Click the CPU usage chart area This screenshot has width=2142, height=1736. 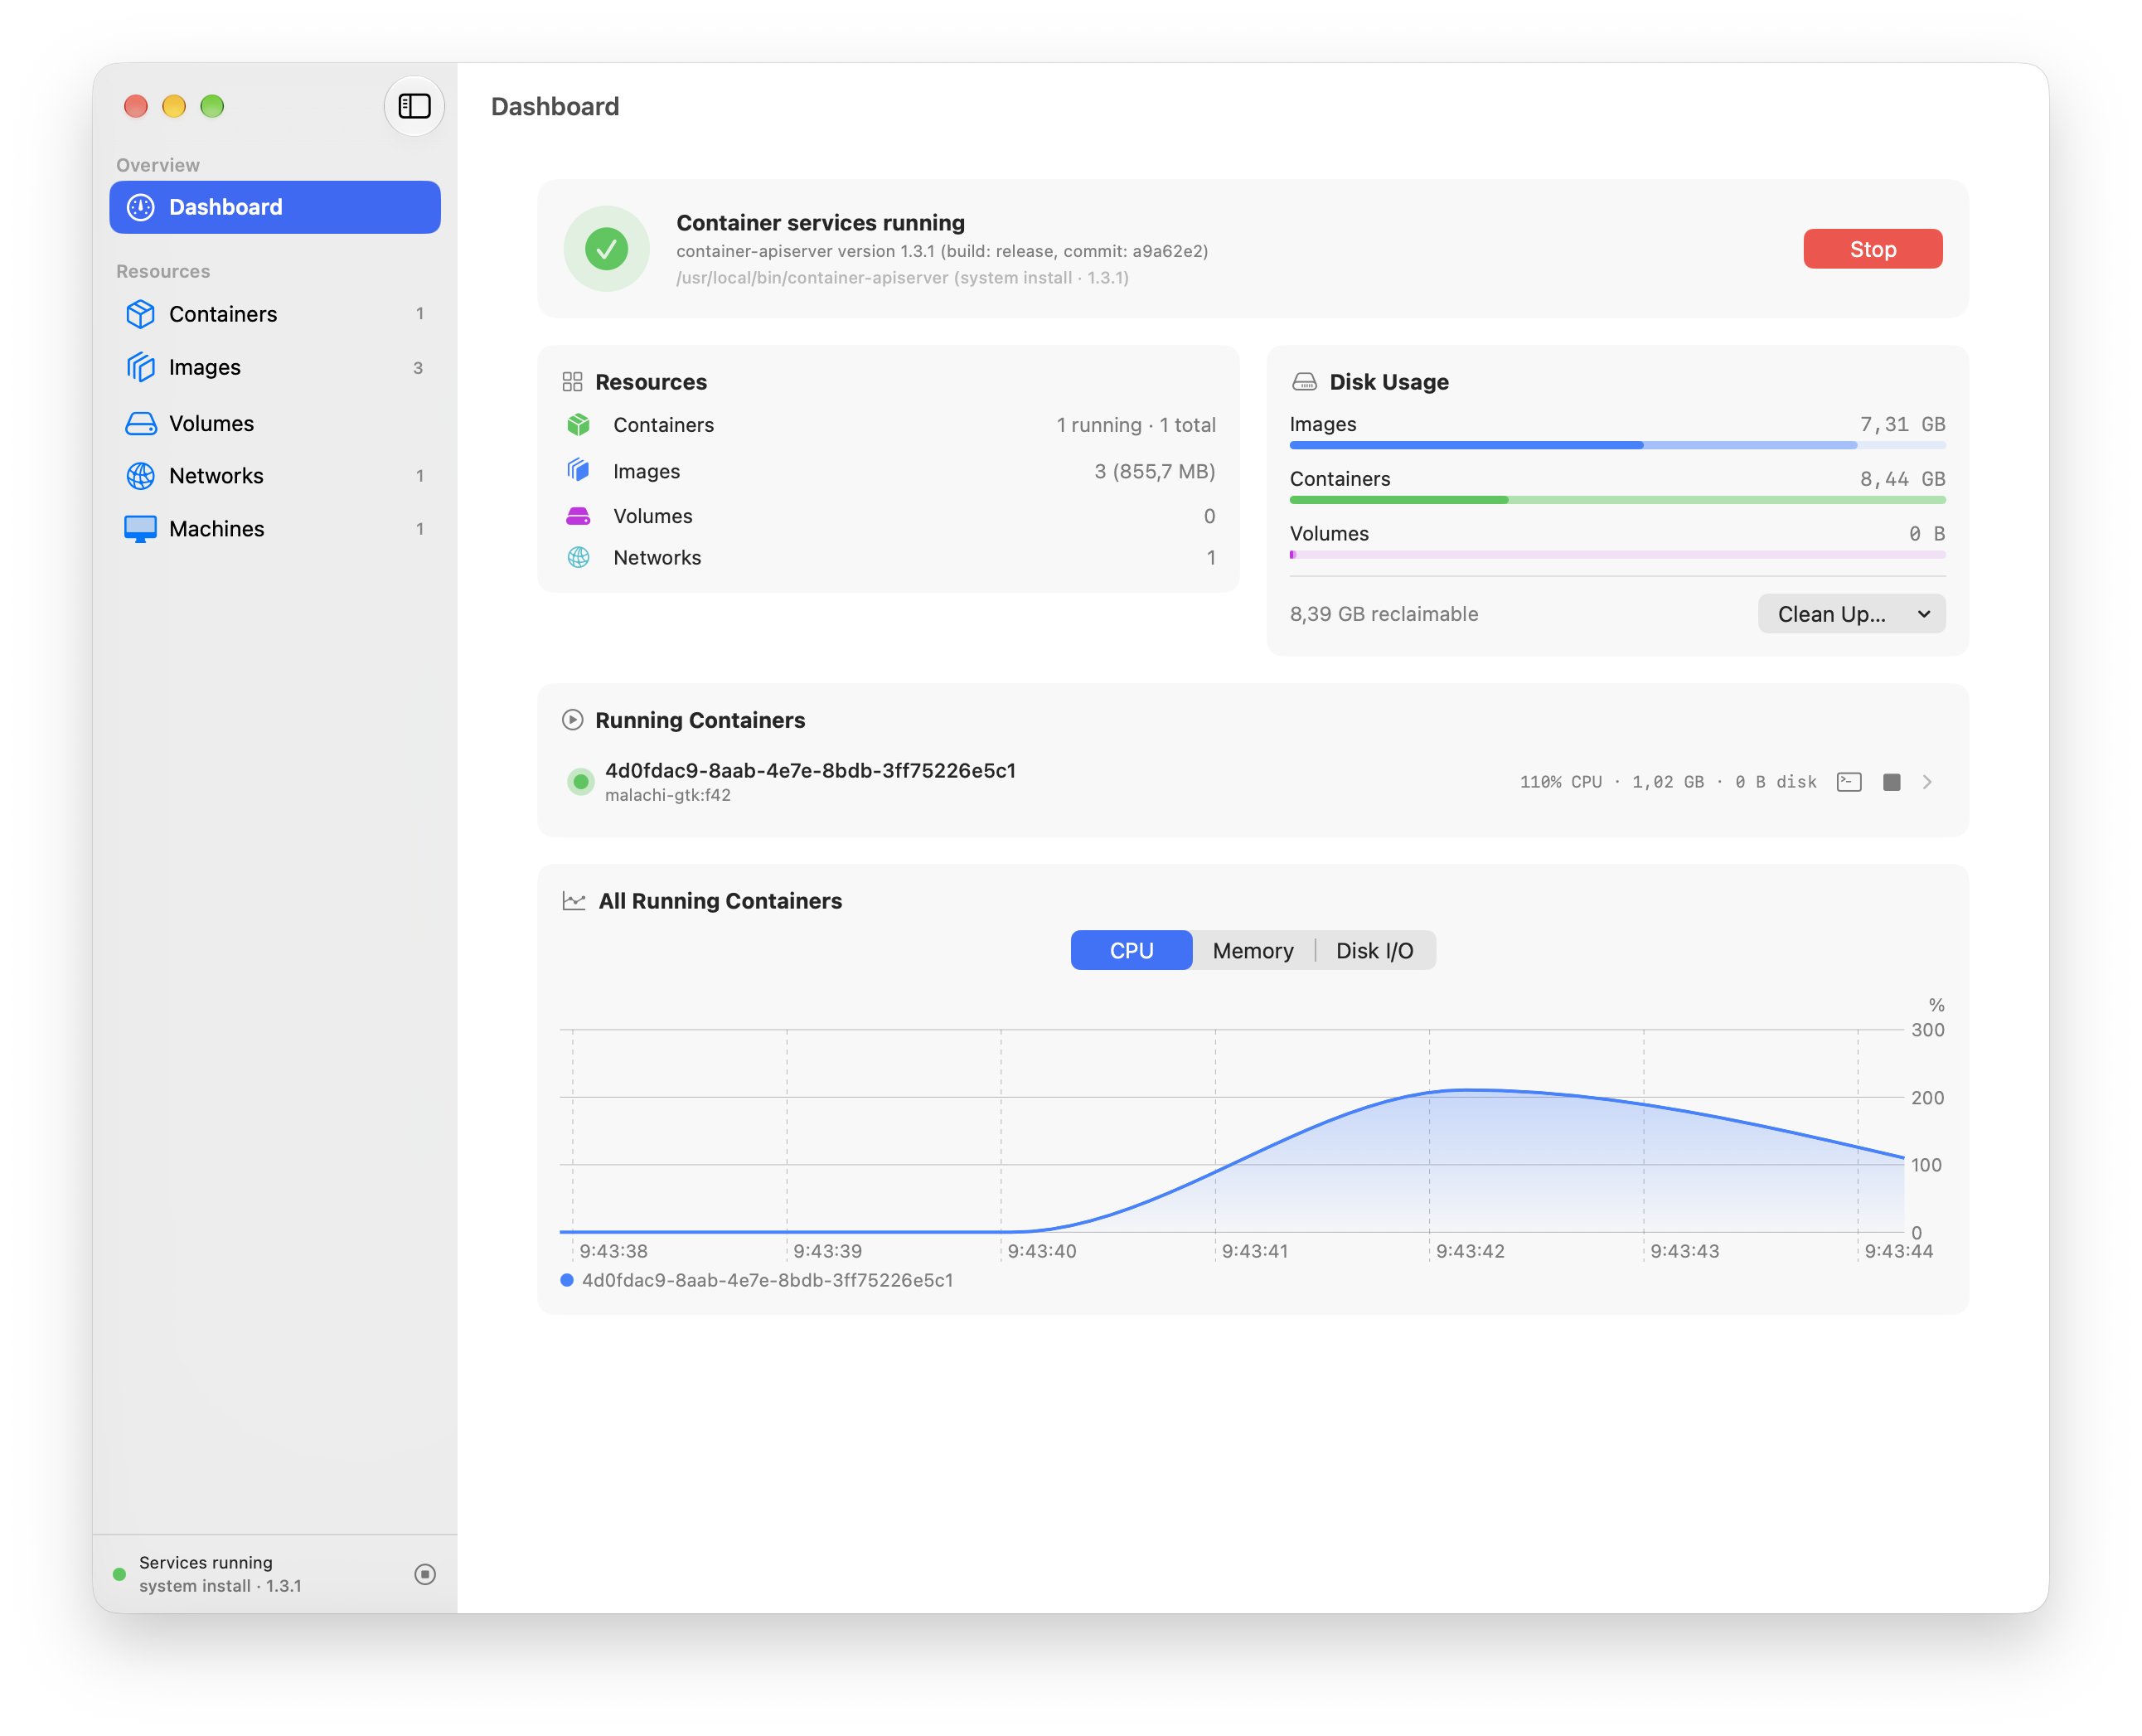(1232, 1131)
